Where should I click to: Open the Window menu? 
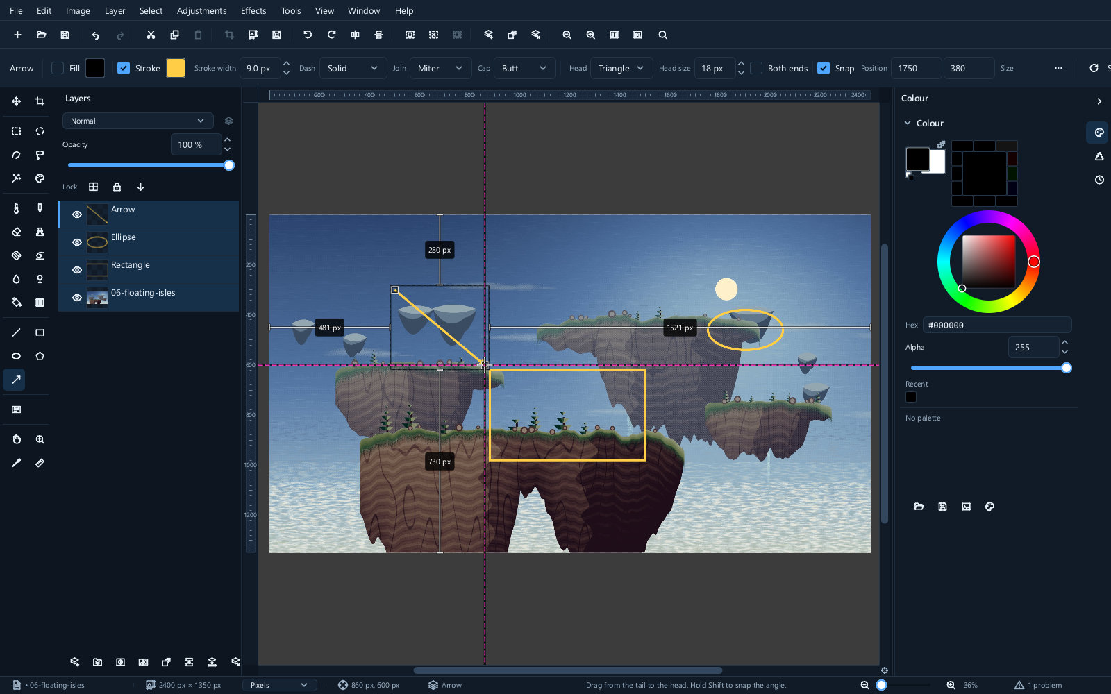364,10
